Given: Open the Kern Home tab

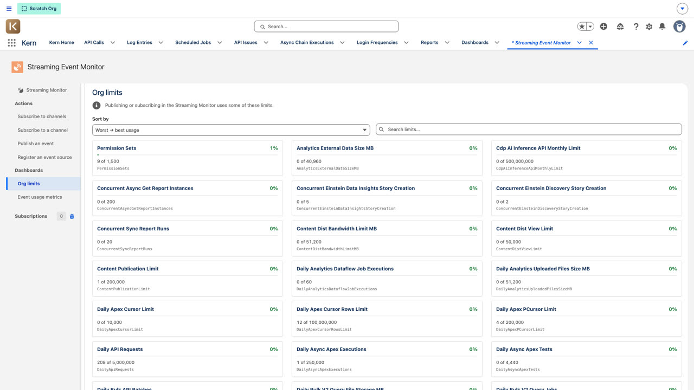Looking at the screenshot, I should click(x=61, y=43).
